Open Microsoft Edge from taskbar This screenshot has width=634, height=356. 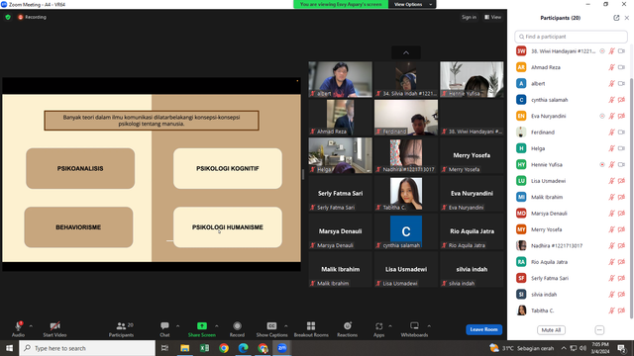[243, 348]
